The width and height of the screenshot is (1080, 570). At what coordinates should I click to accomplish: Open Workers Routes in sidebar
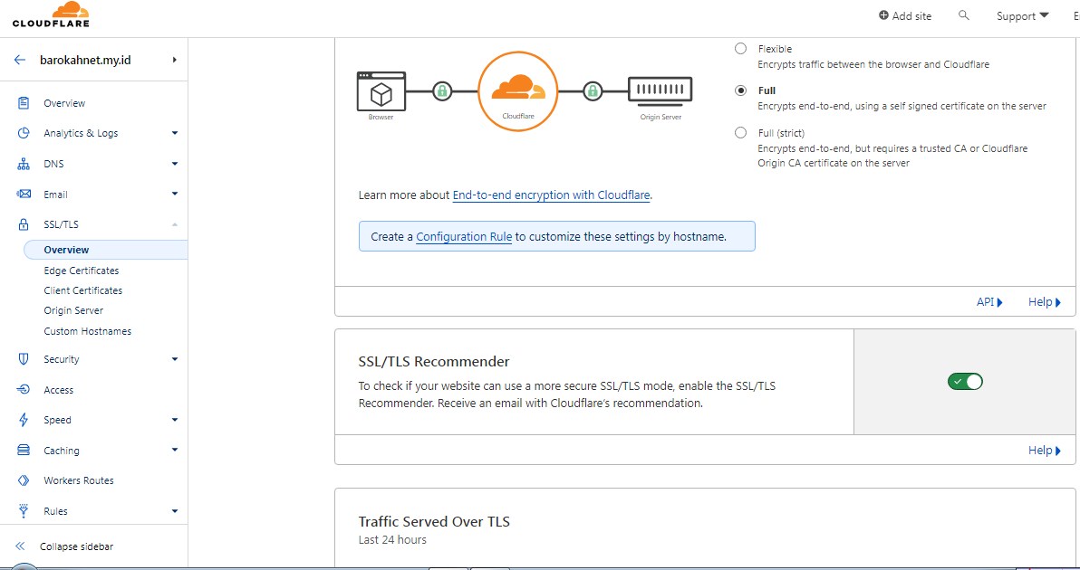pyautogui.click(x=79, y=480)
